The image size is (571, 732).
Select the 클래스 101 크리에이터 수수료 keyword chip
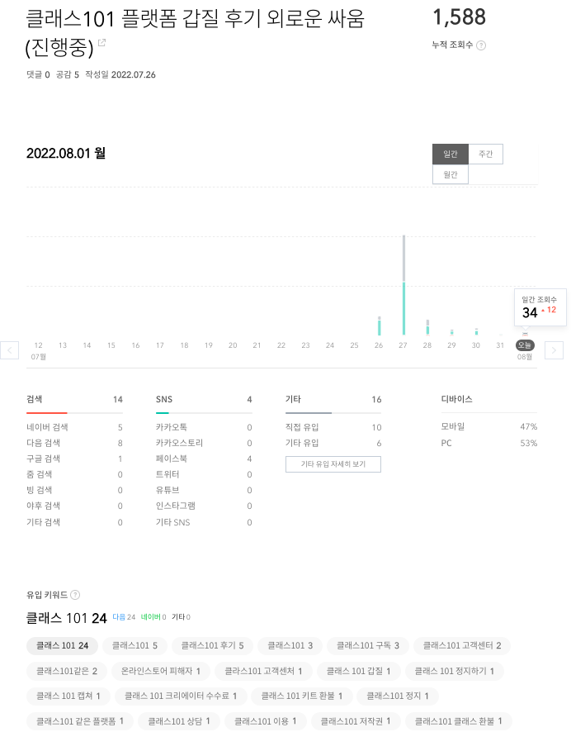(181, 696)
